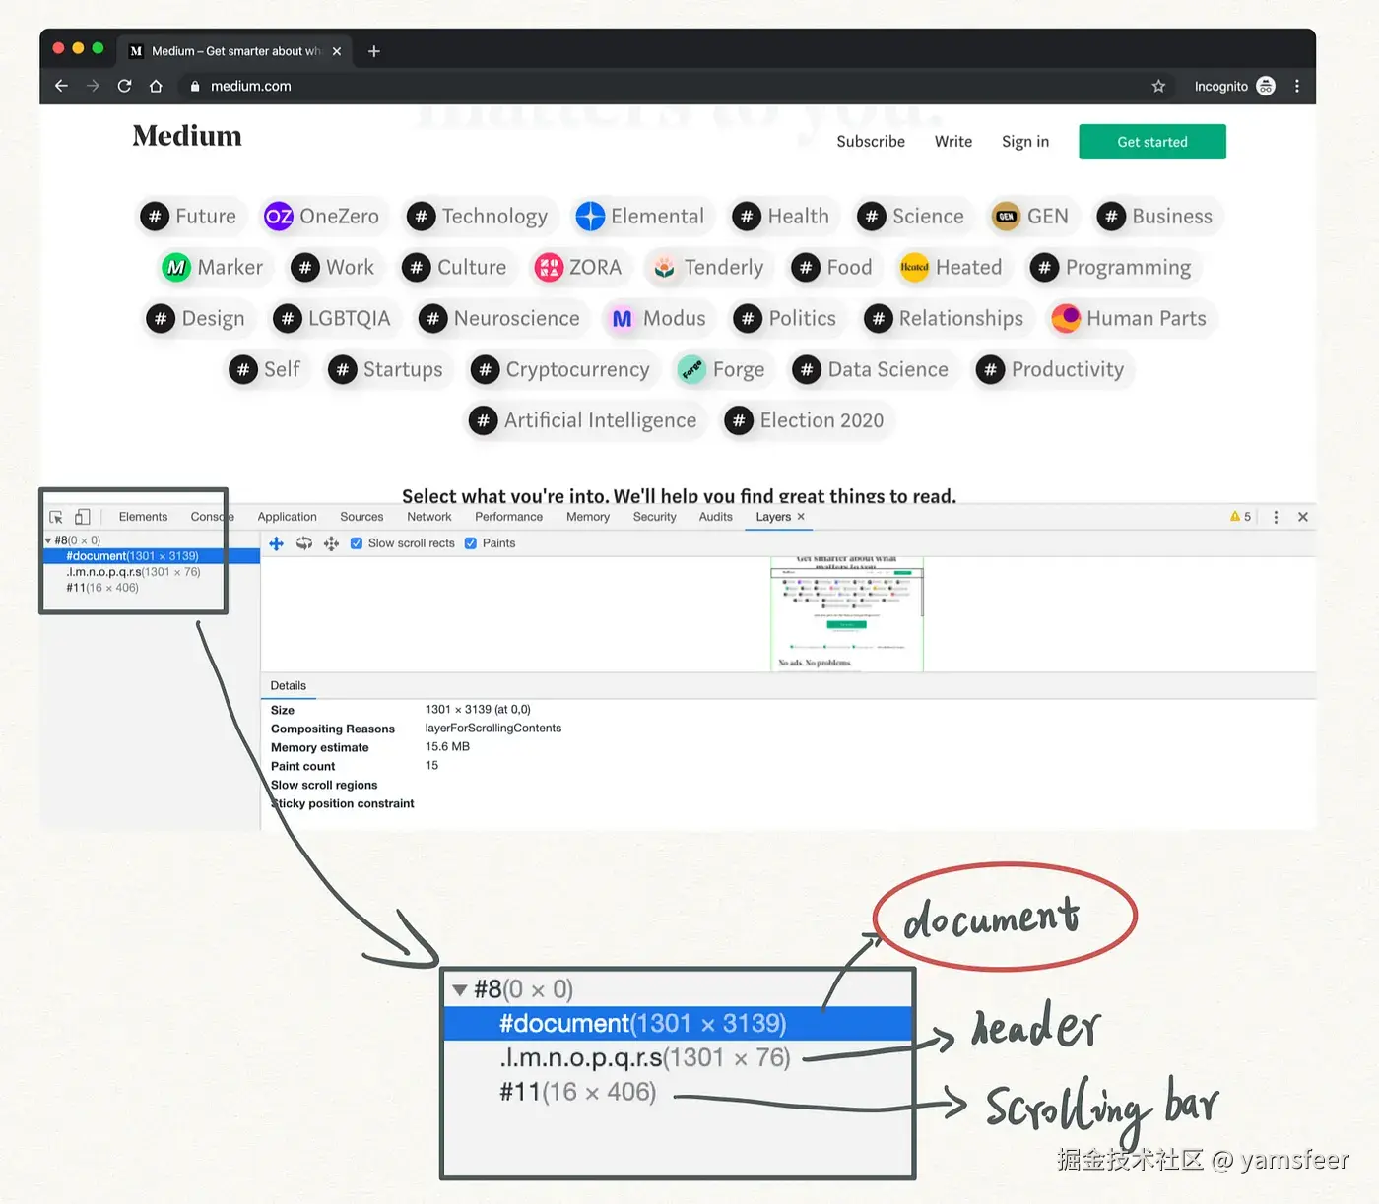Click the layer preview thumbnail of the page
Image resolution: width=1379 pixels, height=1204 pixels.
coord(847,614)
